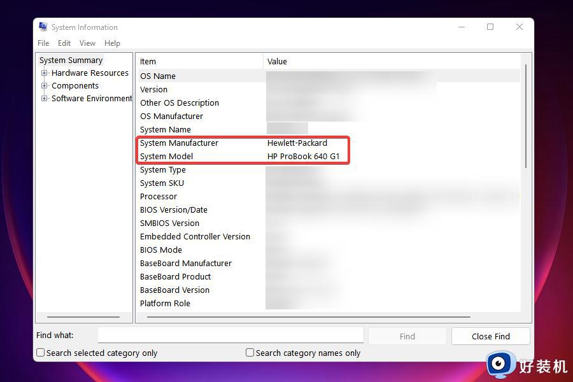Open the View menu
This screenshot has width=573, height=382.
click(x=87, y=43)
